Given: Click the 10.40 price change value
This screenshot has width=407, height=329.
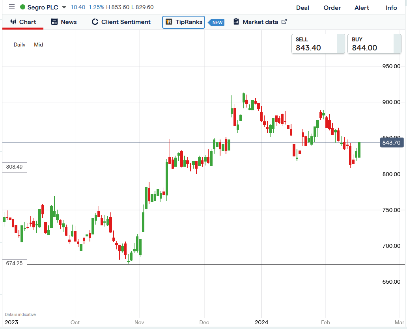Looking at the screenshot, I should [78, 7].
